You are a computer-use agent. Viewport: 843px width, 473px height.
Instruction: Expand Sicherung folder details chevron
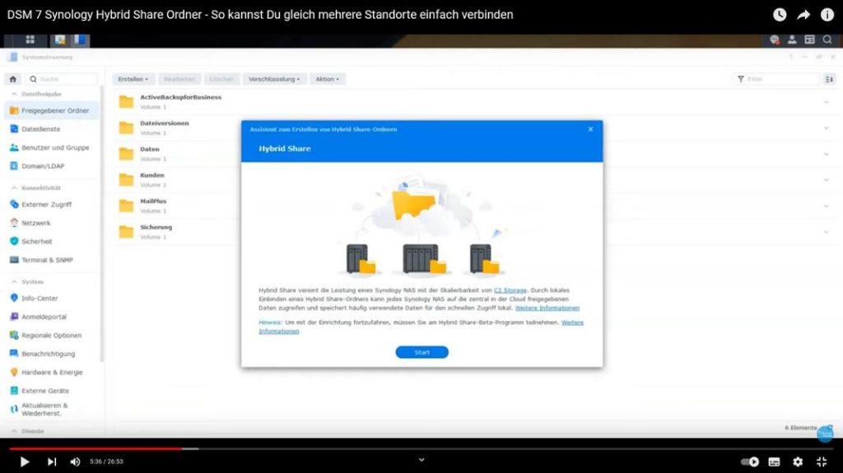coord(826,232)
